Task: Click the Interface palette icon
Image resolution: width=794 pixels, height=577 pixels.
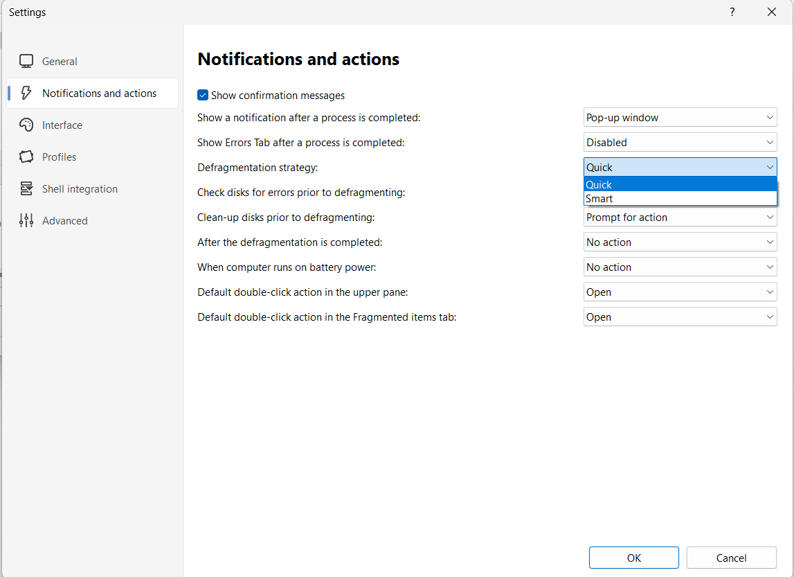Action: tap(26, 125)
